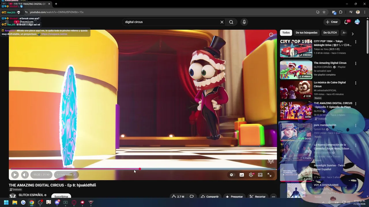Click the address bar URL
Screen dimensions: 369x207
[x=57, y=12]
